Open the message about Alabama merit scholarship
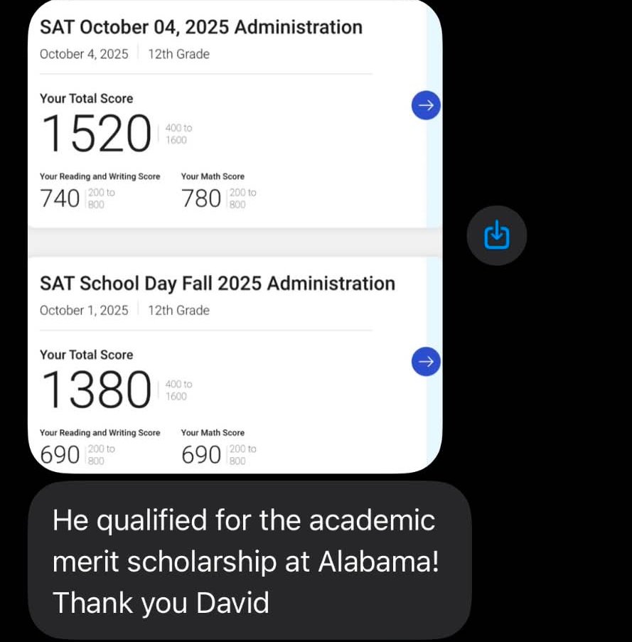Screen dimensions: 632x642 point(250,560)
